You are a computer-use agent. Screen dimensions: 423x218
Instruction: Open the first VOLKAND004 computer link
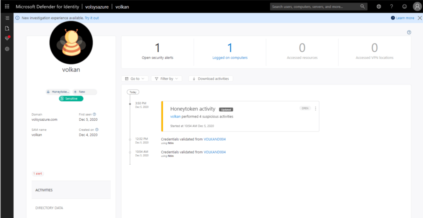pos(215,139)
